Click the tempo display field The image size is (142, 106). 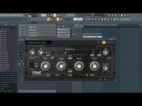[x=43, y=15]
